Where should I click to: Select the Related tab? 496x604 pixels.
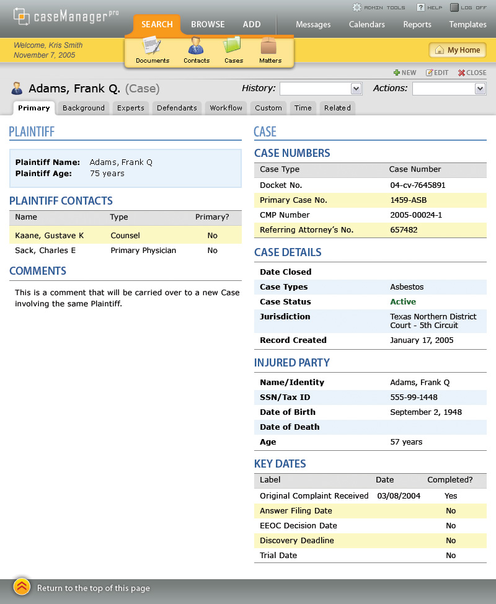337,108
